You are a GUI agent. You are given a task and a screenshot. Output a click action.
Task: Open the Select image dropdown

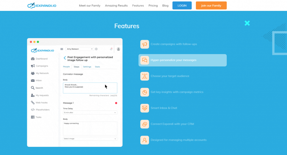[x=90, y=139]
